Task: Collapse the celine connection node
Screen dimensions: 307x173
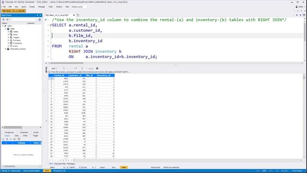Action: [3, 26]
